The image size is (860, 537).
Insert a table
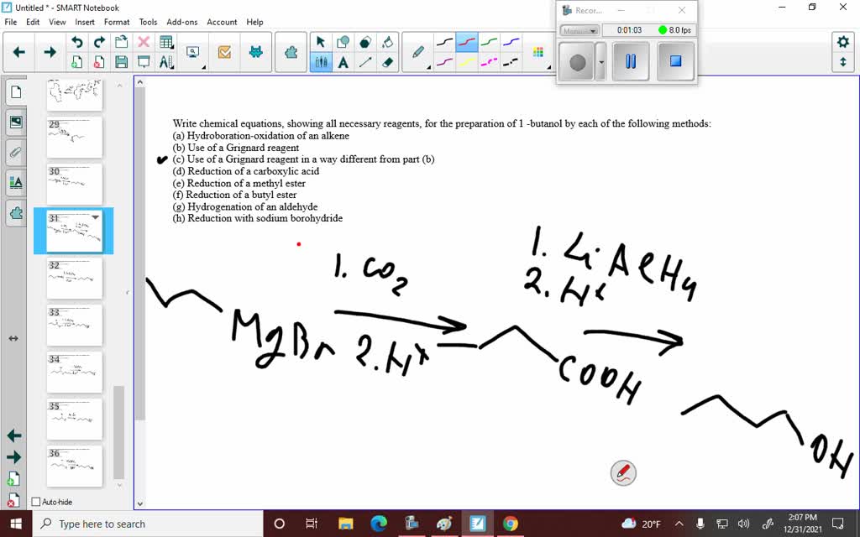pyautogui.click(x=166, y=42)
